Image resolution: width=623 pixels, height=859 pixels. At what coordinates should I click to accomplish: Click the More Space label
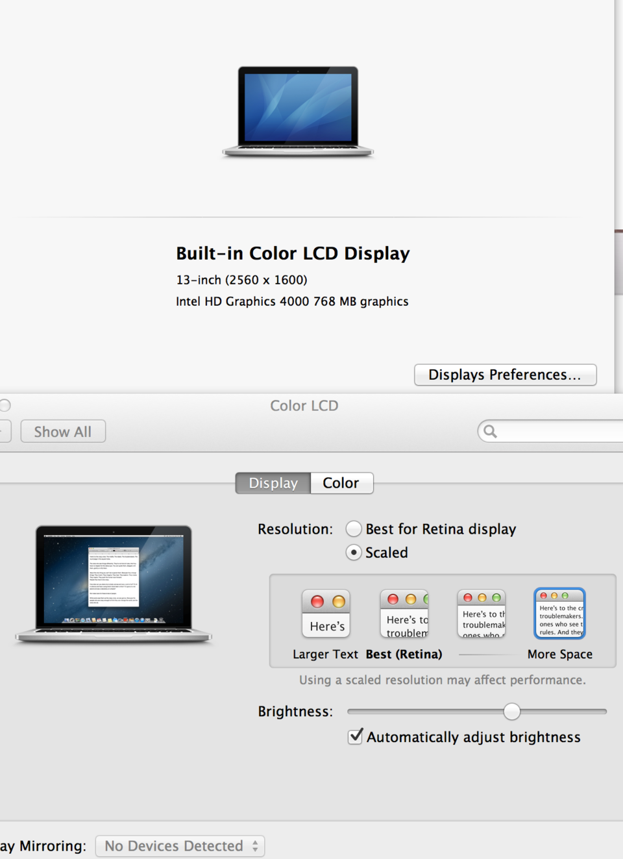[559, 654]
